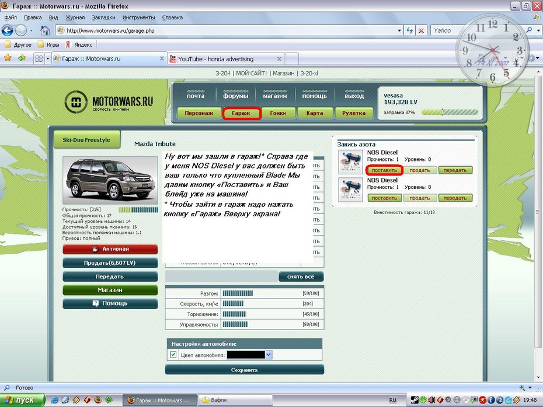Screen dimensions: 543x407
Task: Click the page favicon in the address bar
Action: [61, 30]
